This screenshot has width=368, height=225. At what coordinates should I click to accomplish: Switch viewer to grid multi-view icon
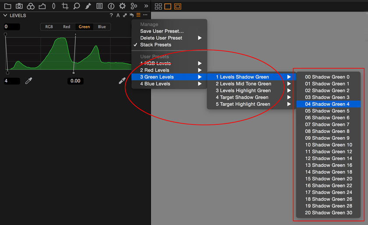coord(158,6)
